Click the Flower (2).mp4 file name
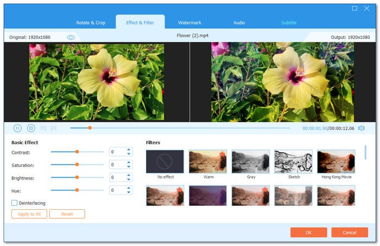 pos(192,36)
